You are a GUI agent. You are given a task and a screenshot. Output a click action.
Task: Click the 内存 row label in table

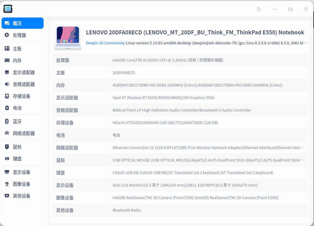click(x=61, y=85)
